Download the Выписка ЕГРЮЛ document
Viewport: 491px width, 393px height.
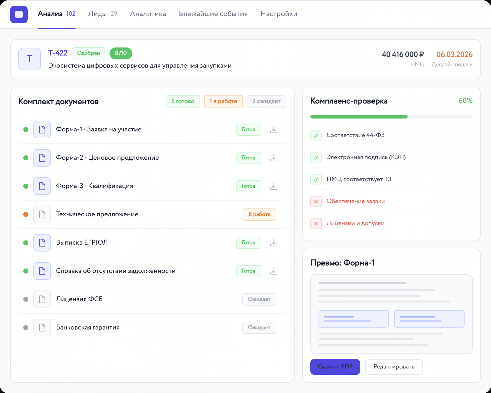[x=274, y=243]
